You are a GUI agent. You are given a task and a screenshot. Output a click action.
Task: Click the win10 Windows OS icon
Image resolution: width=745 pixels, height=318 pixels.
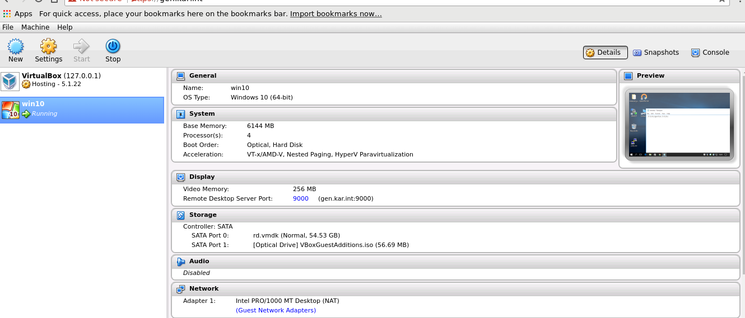(10, 110)
